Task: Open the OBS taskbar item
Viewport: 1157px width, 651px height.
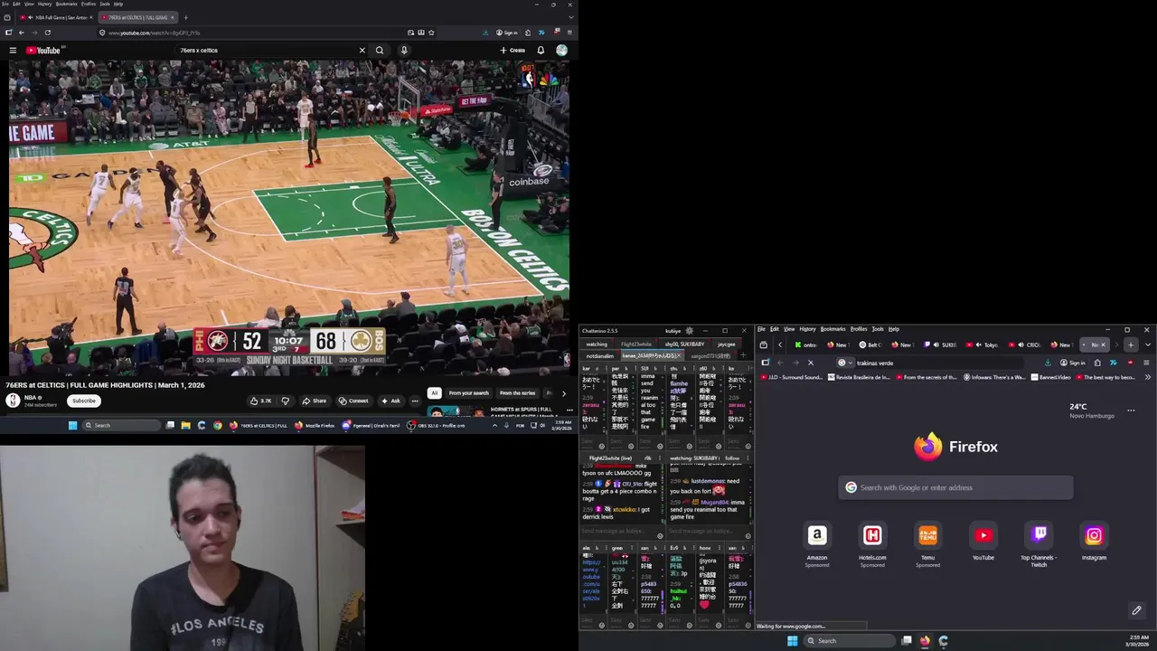Action: pos(436,425)
